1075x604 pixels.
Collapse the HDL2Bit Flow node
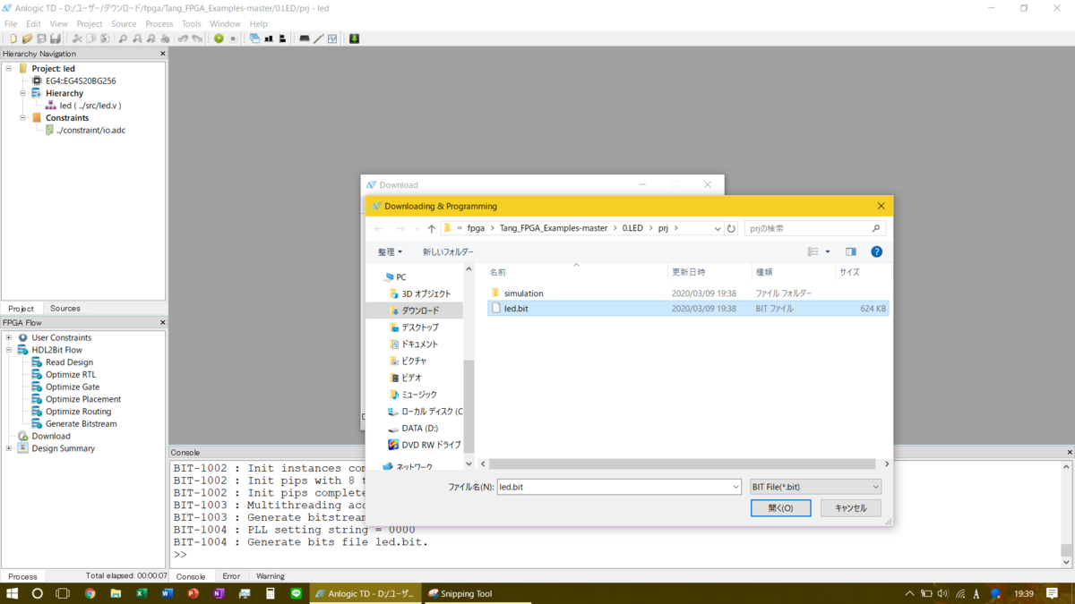[x=9, y=350]
